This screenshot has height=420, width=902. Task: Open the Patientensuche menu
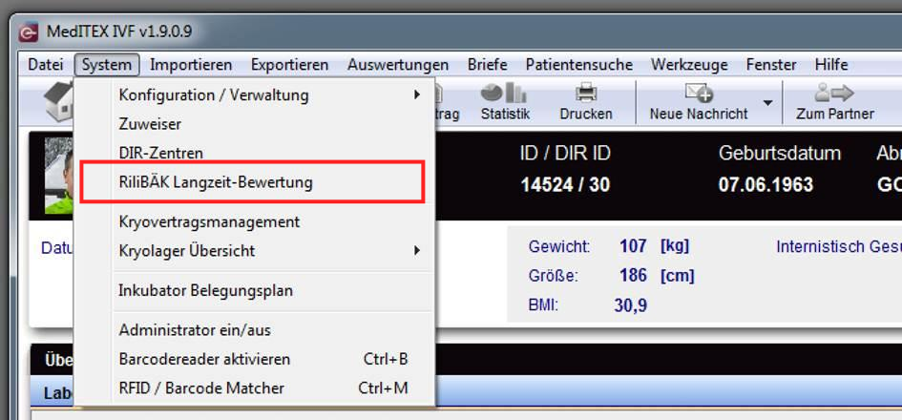(x=578, y=65)
